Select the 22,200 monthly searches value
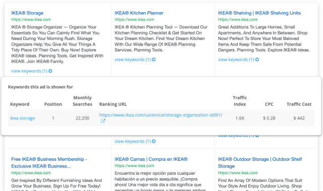 click(82, 118)
